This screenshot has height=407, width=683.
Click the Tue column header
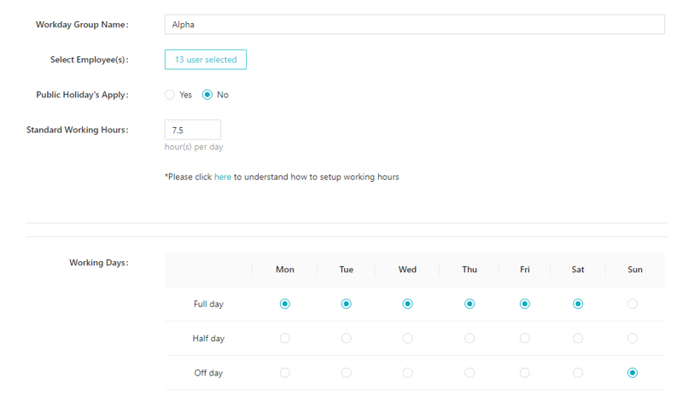pyautogui.click(x=347, y=270)
